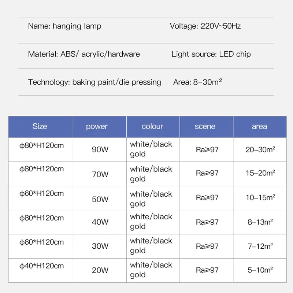Click the 8–13m² area cell
This screenshot has width=293, height=293.
[260, 222]
